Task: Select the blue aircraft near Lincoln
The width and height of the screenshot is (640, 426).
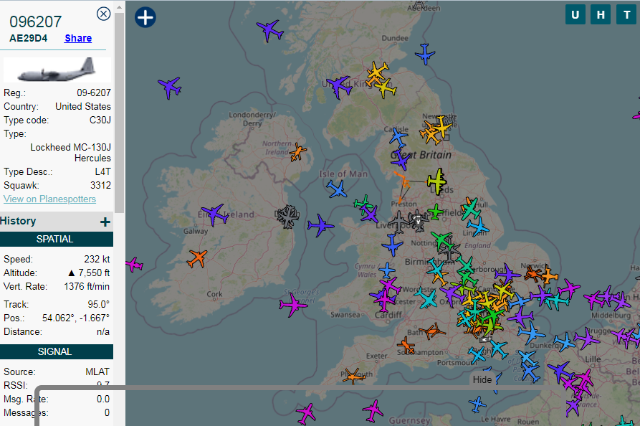Action: click(477, 227)
